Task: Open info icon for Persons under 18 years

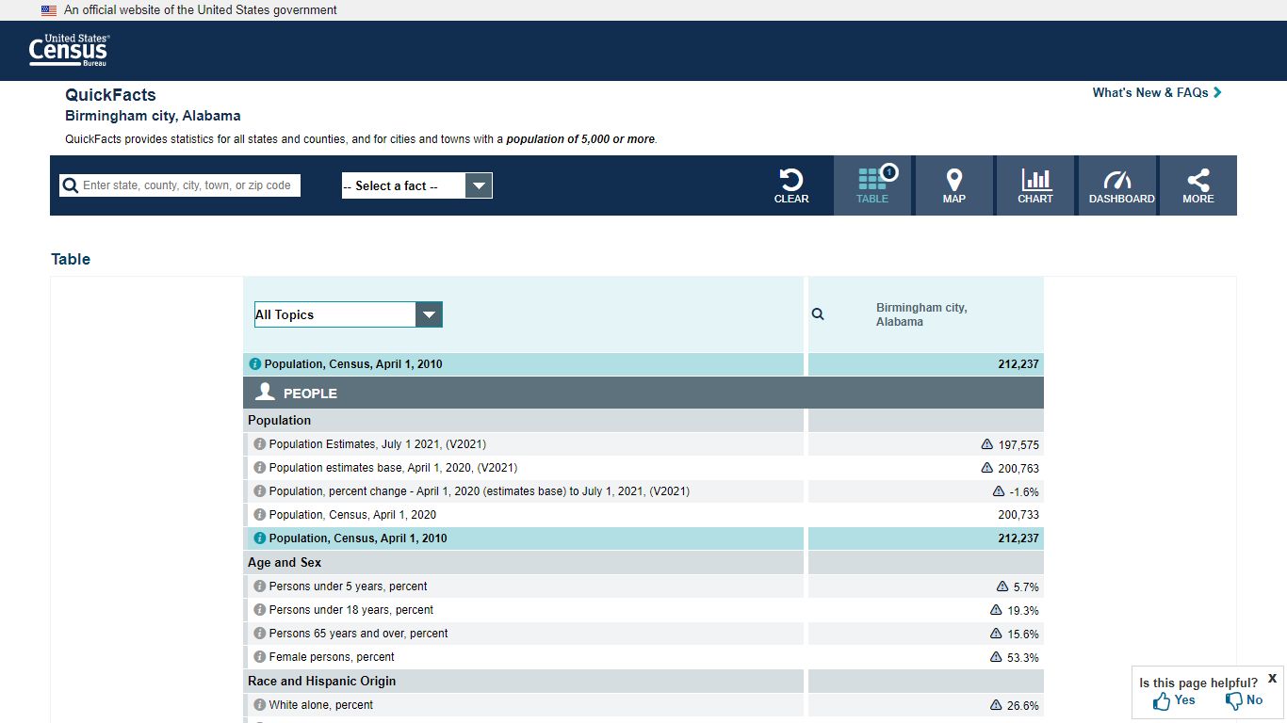Action: coord(260,610)
